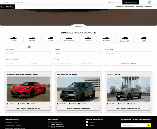
Task: Select the Convertible vehicle category
Action: click(x=69, y=39)
